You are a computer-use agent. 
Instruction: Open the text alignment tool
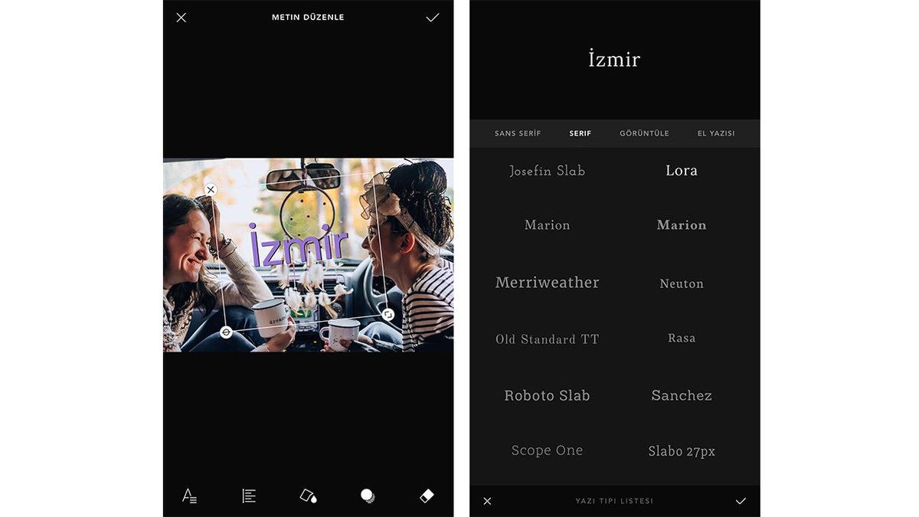(249, 496)
